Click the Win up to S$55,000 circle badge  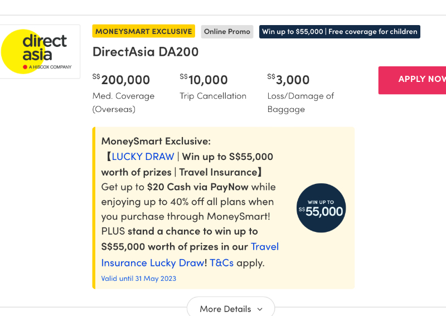[321, 208]
